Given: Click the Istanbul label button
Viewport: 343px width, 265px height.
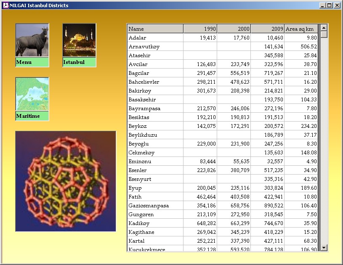Looking at the screenshot, I should coord(79,62).
